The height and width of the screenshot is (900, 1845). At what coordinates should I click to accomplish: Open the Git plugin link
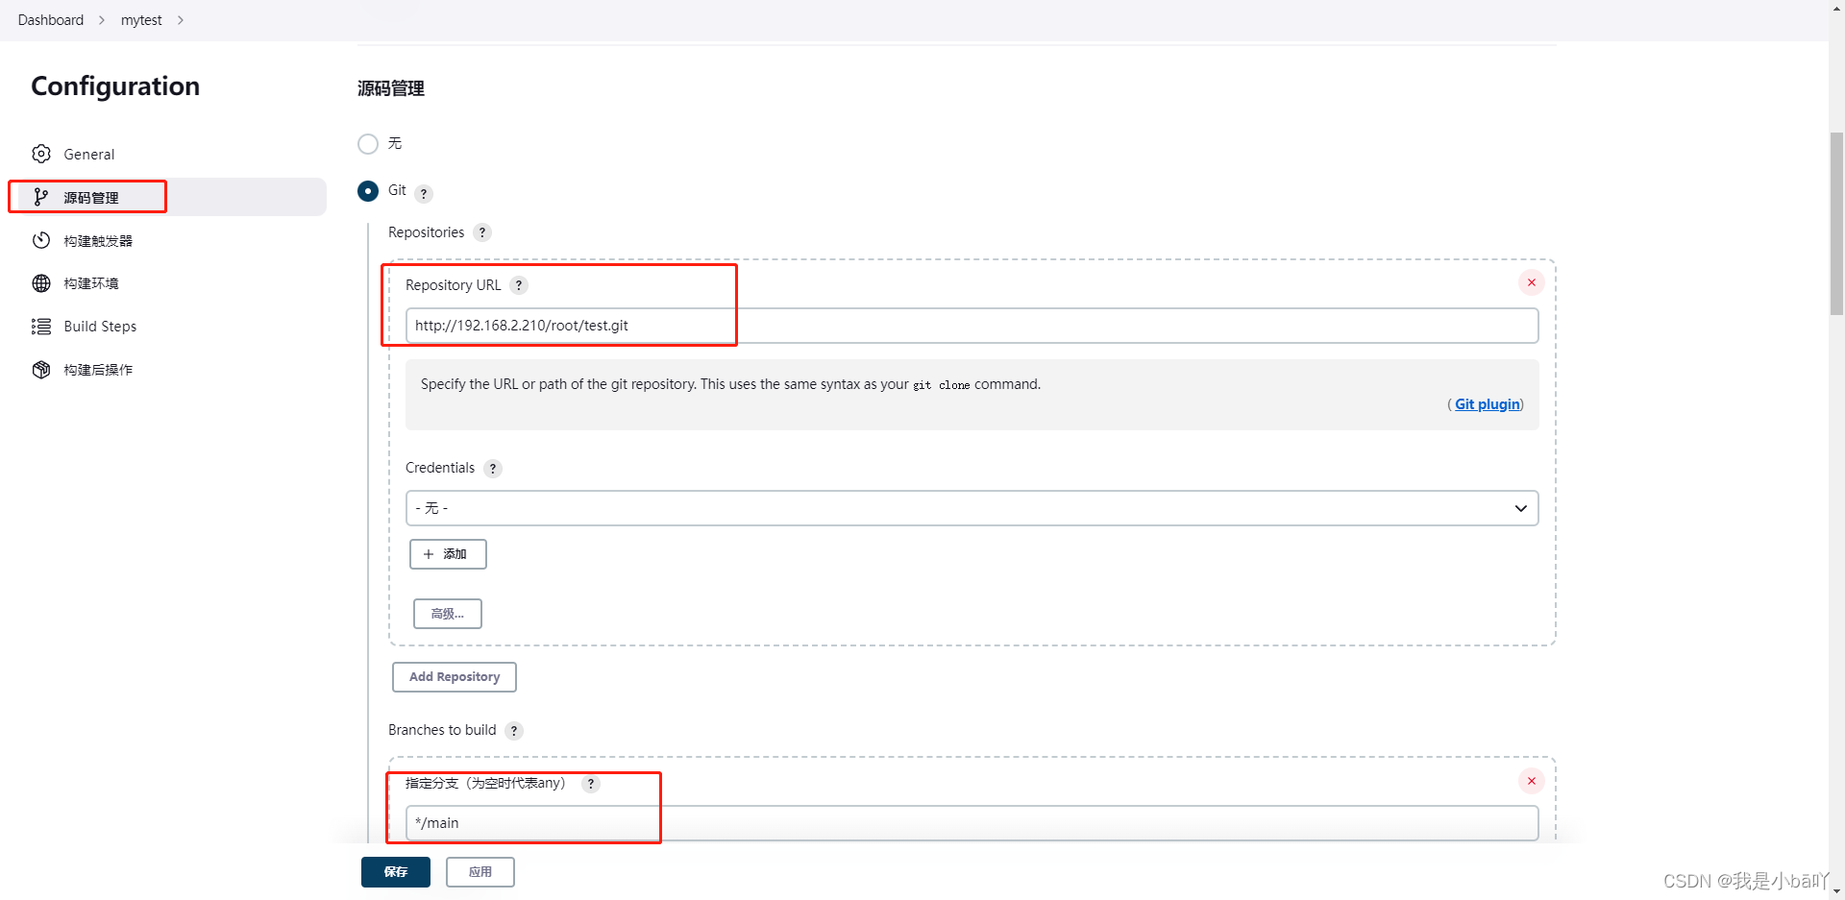click(1487, 404)
